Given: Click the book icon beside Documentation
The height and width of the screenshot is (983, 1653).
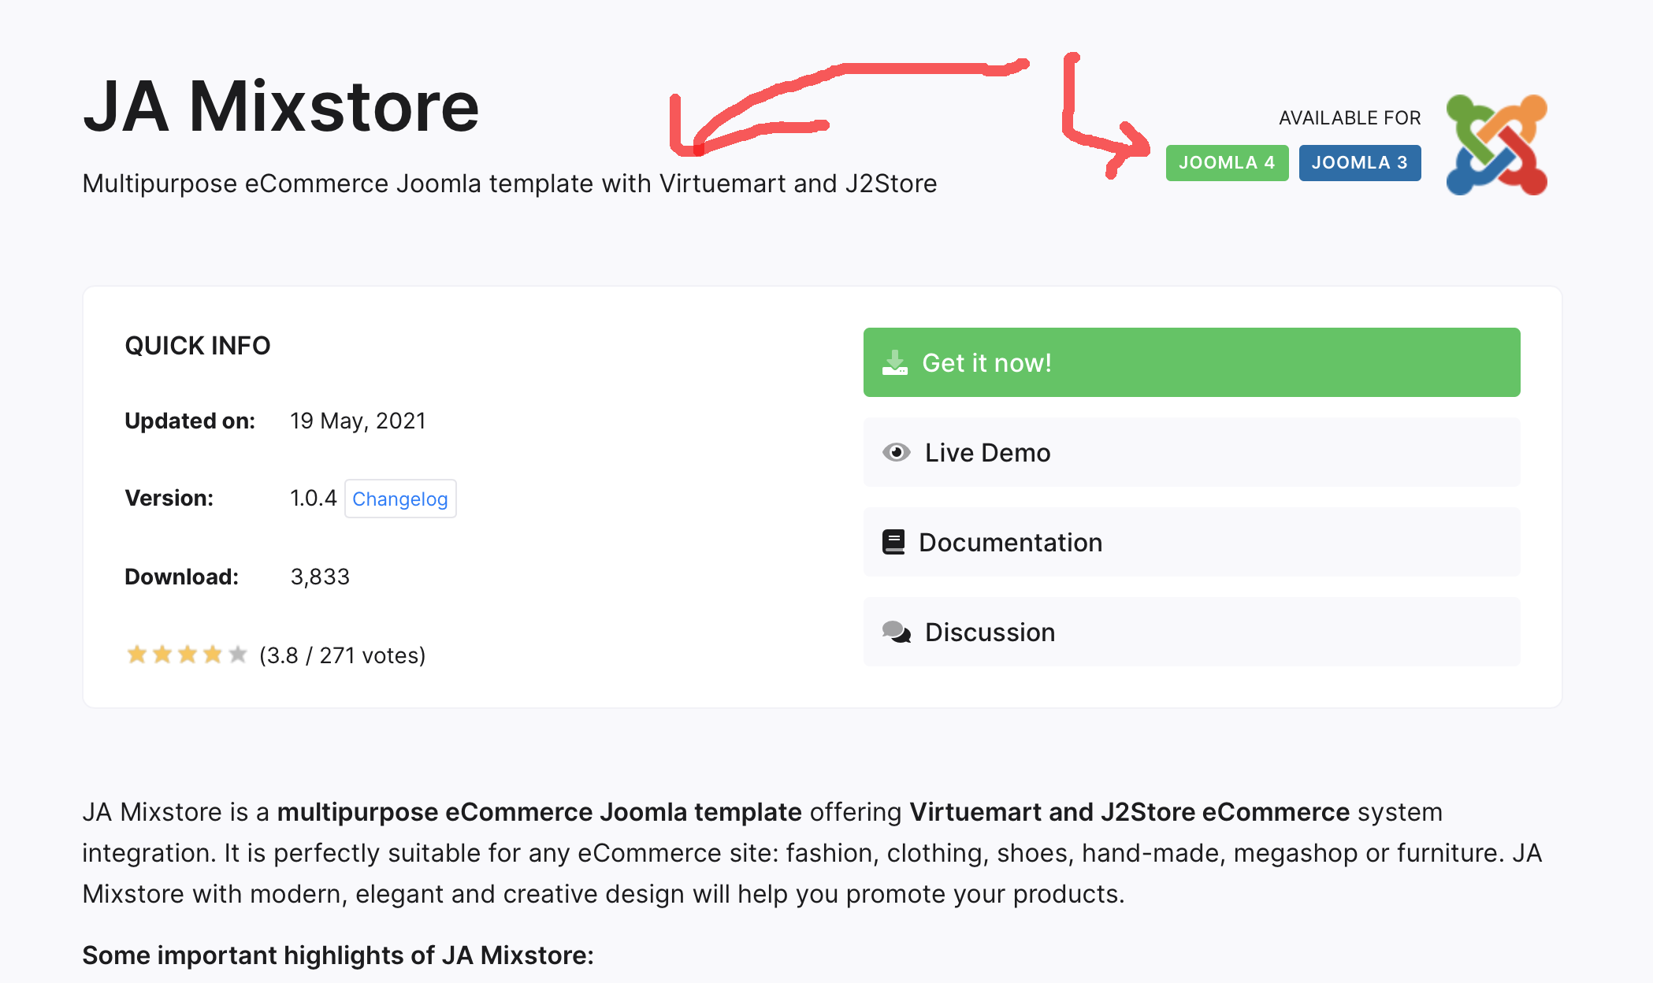Looking at the screenshot, I should 893,542.
